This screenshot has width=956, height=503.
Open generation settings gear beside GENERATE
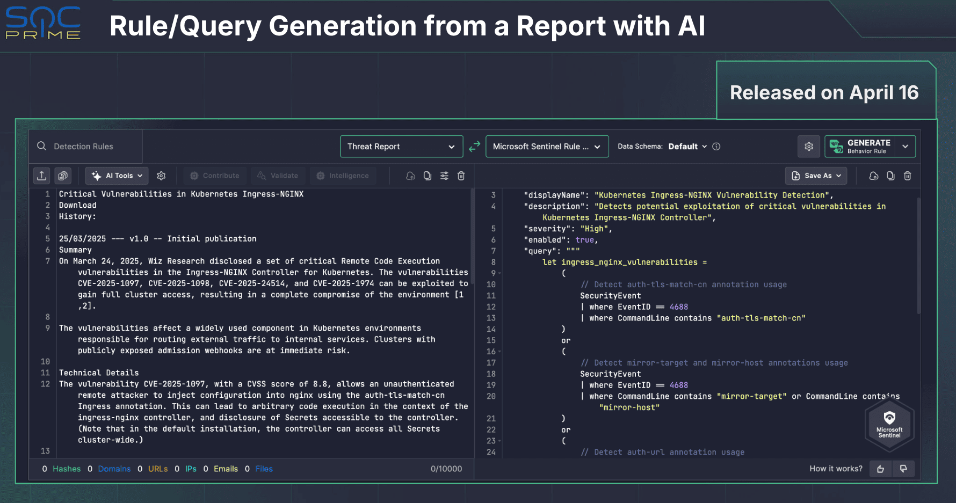click(809, 147)
